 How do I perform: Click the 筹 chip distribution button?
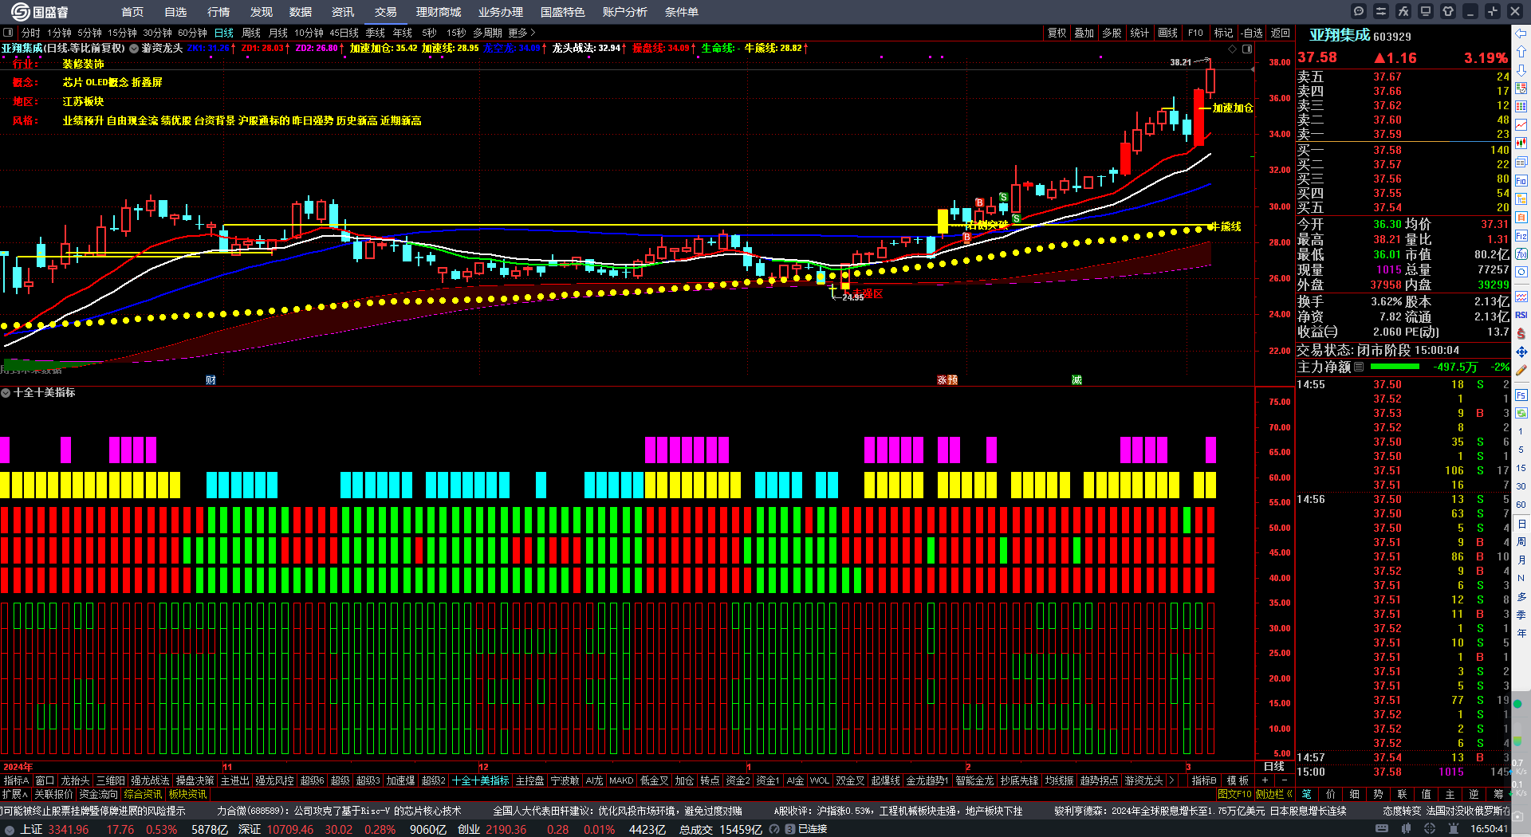(x=1498, y=794)
